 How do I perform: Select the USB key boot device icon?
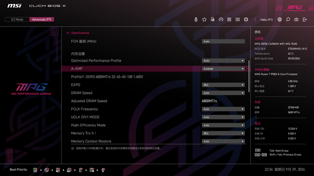(80, 170)
